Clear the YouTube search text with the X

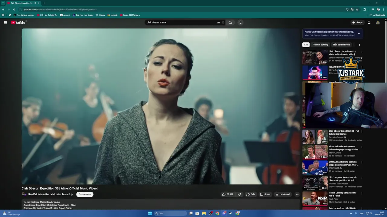click(x=223, y=22)
